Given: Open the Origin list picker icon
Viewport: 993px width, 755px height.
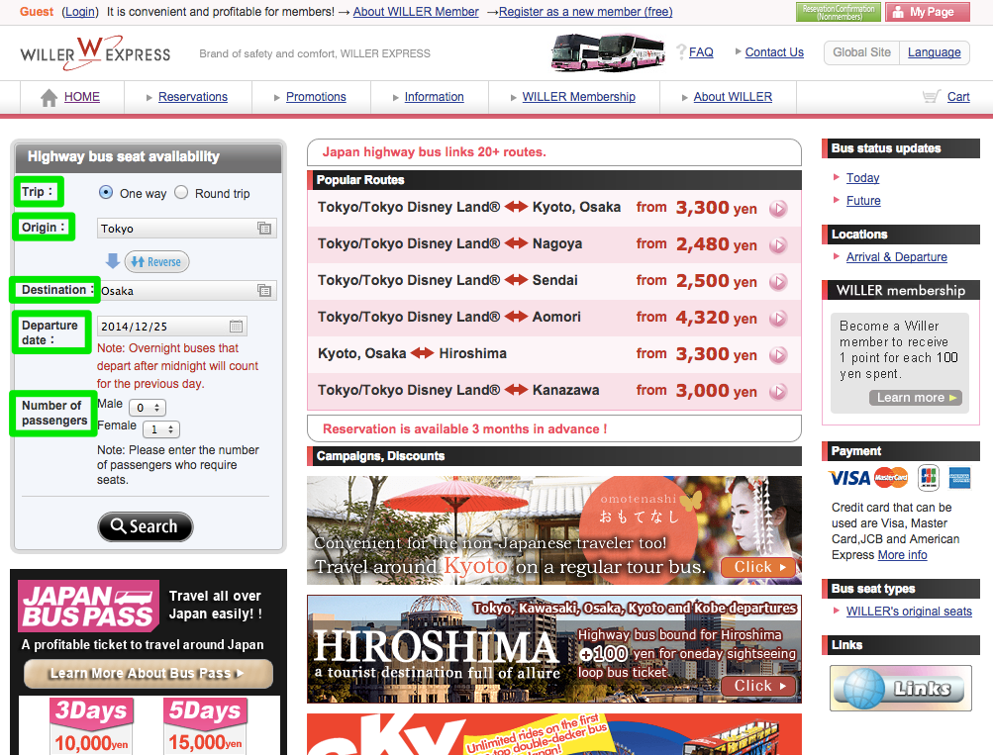Looking at the screenshot, I should 264,229.
